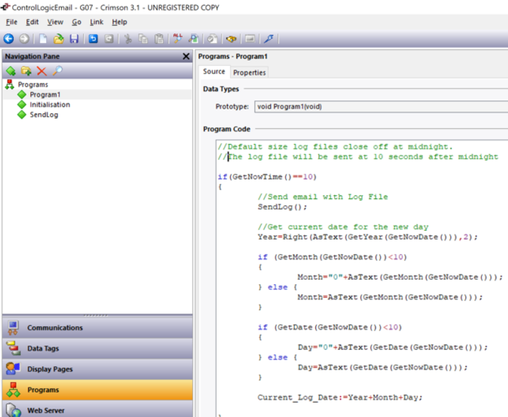
Task: Open the File menu
Action: [11, 22]
